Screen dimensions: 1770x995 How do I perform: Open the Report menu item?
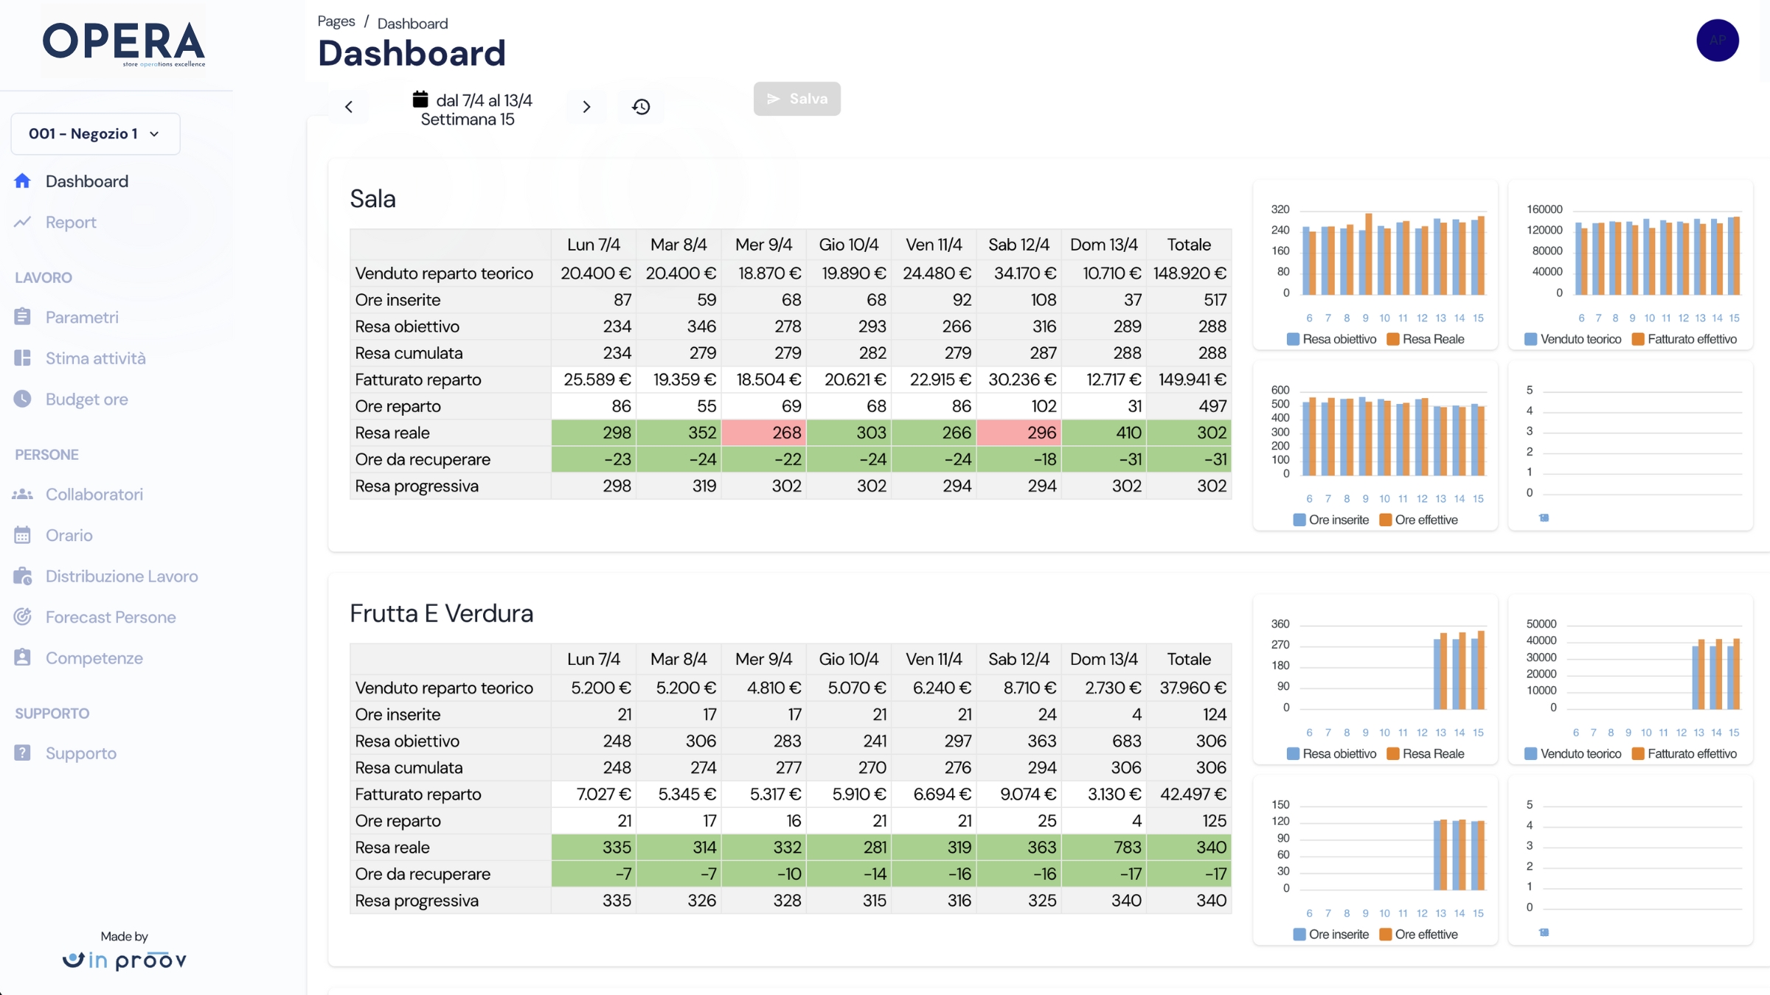71,223
